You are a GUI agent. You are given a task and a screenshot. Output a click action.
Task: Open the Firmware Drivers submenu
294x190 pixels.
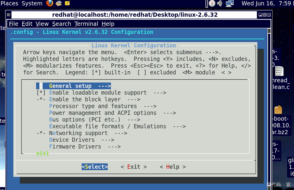(85, 146)
